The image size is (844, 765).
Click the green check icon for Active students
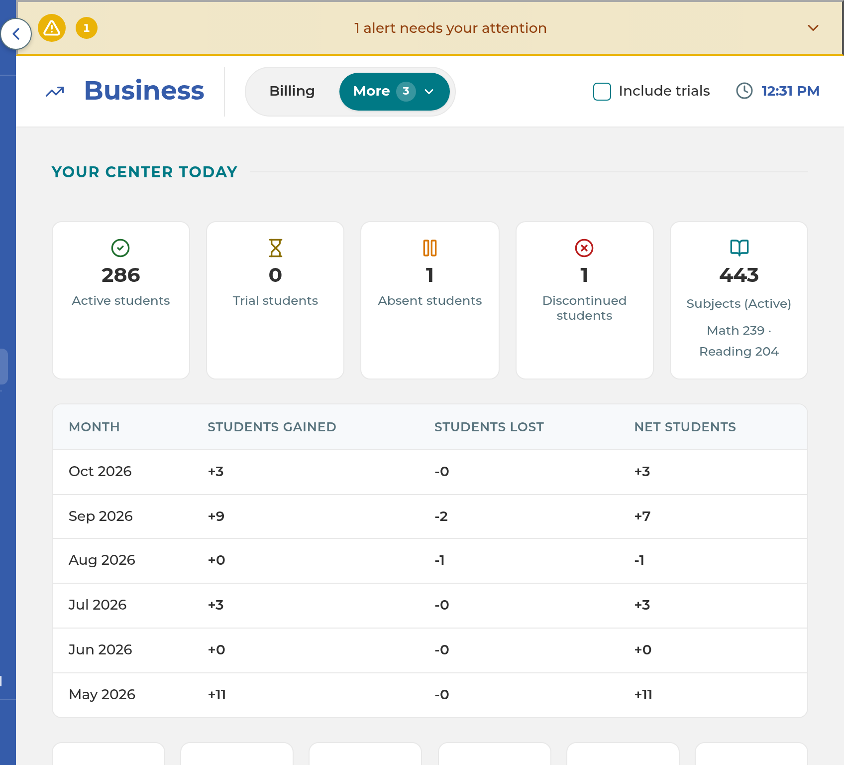pos(120,248)
